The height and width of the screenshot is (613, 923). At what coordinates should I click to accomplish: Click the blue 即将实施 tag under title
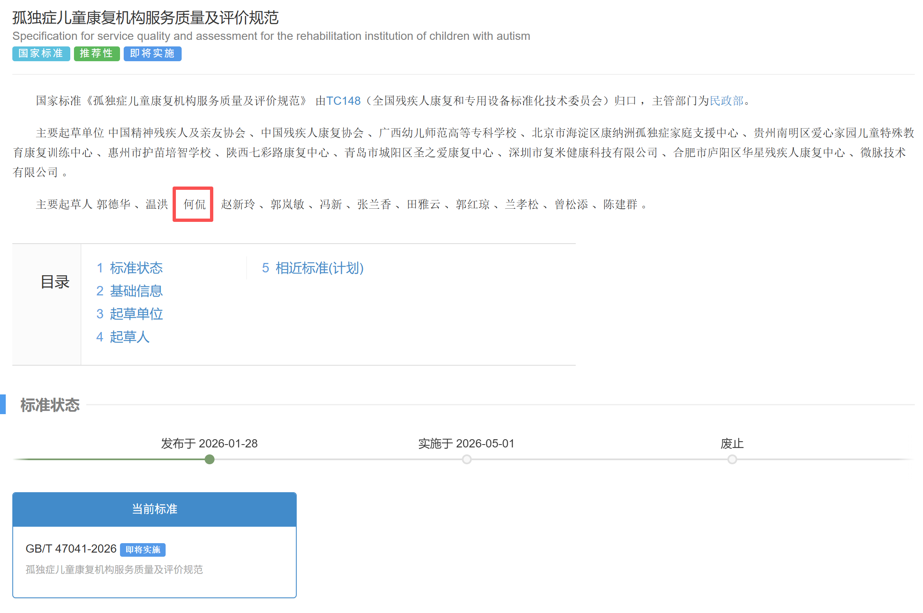coord(152,53)
